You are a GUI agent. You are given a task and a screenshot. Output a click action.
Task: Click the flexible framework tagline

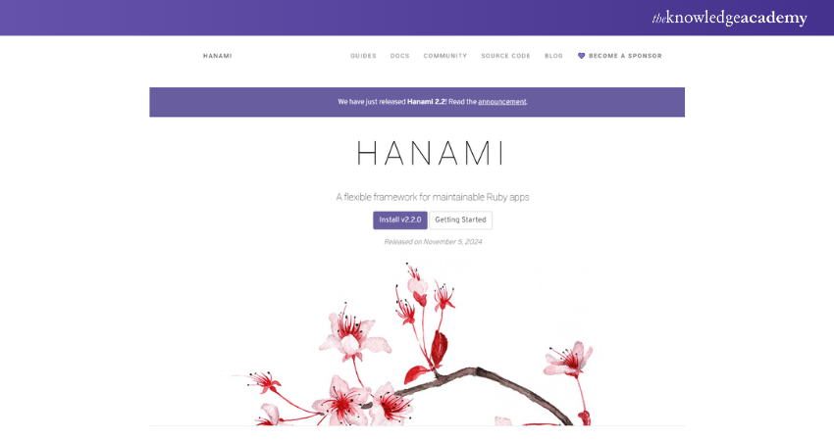click(x=433, y=197)
